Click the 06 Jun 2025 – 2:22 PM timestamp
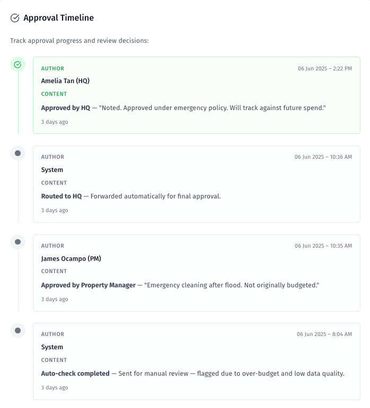 (324, 69)
